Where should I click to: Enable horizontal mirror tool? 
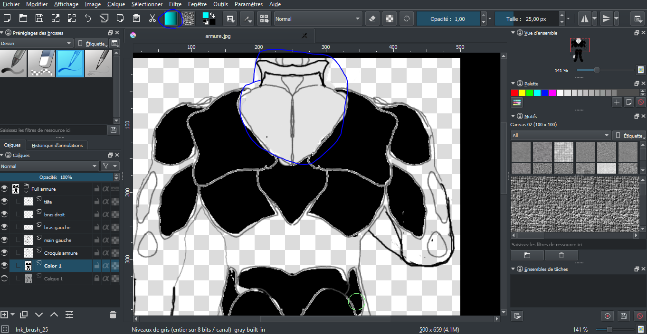pyautogui.click(x=584, y=19)
